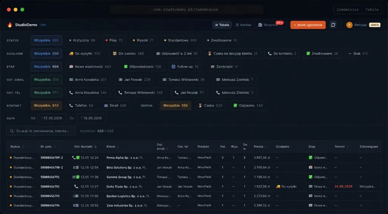Open the Od date picker 12.05.2026

52,119
